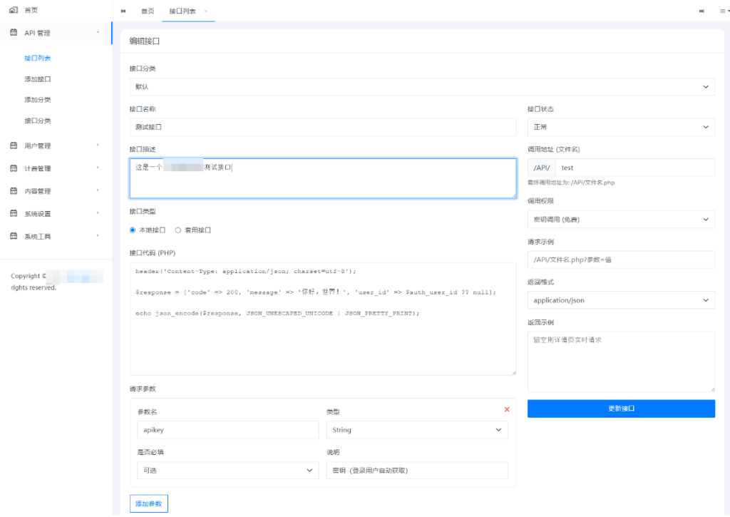Select the 本地接口 radio button

(x=133, y=230)
